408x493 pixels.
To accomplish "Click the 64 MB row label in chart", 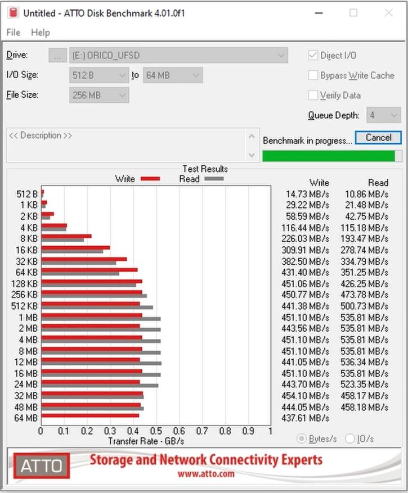I will 26,418.
